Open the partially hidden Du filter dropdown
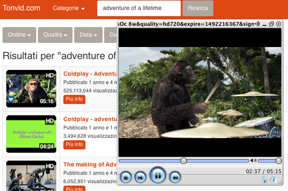The width and height of the screenshot is (288, 191). (111, 35)
